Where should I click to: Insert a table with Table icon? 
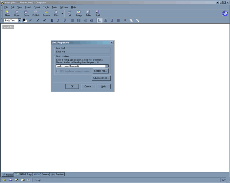[x=88, y=13]
